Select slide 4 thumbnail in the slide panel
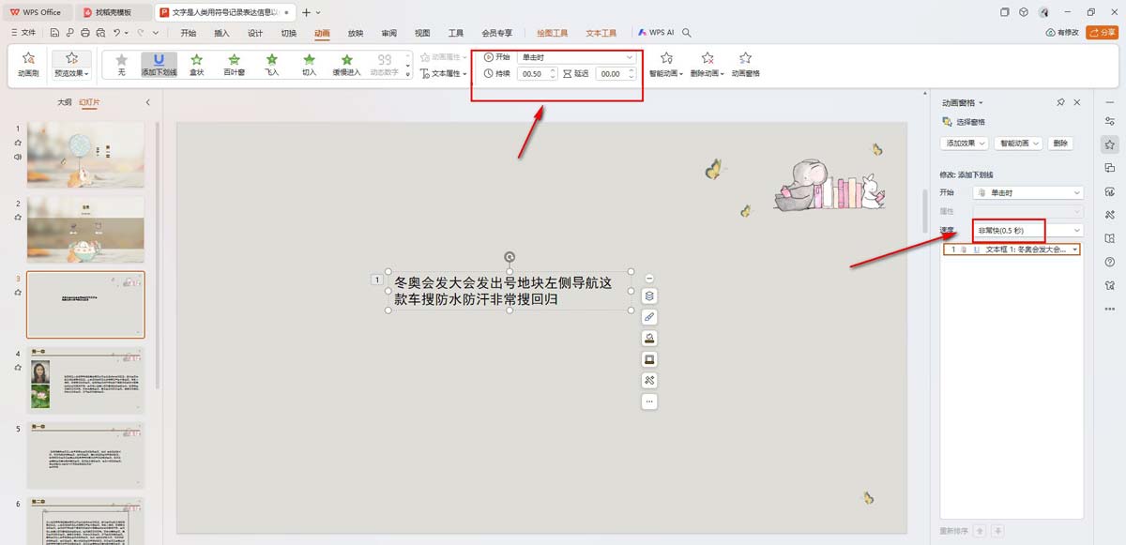Image resolution: width=1126 pixels, height=545 pixels. point(85,379)
